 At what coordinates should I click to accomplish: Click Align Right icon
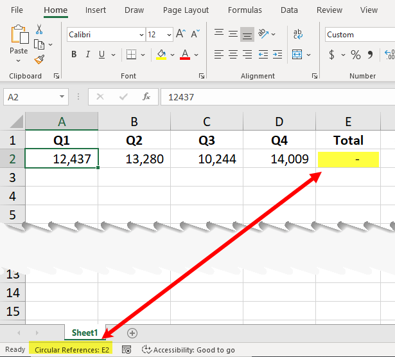[247, 55]
